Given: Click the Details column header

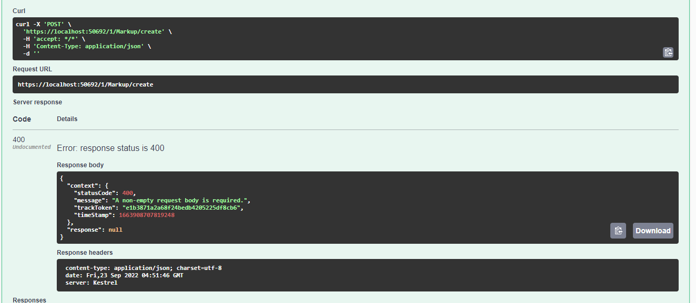Looking at the screenshot, I should tap(67, 119).
